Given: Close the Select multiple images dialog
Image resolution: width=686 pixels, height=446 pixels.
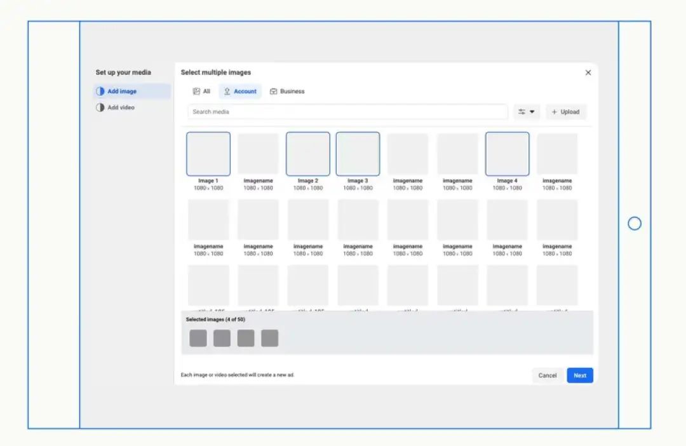Looking at the screenshot, I should tap(588, 72).
